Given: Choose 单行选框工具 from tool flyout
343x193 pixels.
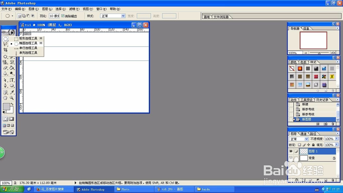Looking at the screenshot, I should (28, 48).
